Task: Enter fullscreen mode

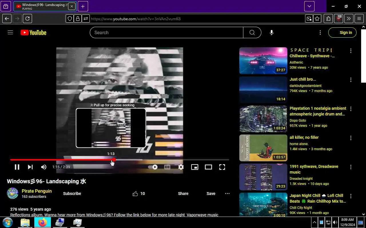Action: click(222, 167)
